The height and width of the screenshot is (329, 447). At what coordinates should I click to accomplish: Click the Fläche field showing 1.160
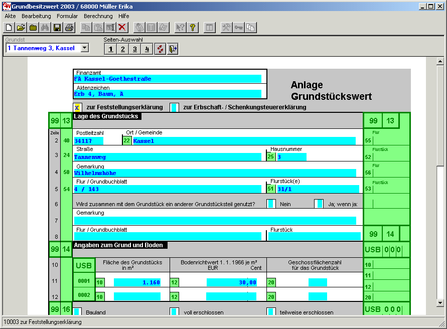pyautogui.click(x=137, y=282)
